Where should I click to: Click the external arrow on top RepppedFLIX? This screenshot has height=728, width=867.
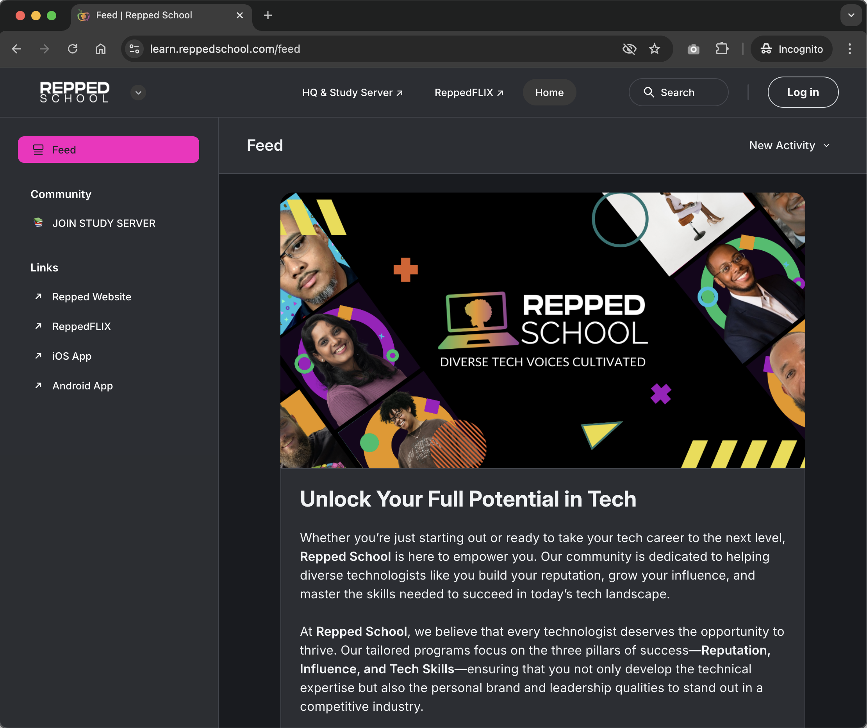pos(500,93)
